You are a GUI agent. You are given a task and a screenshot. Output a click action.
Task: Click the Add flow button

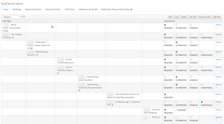pyautogui.click(x=217, y=17)
